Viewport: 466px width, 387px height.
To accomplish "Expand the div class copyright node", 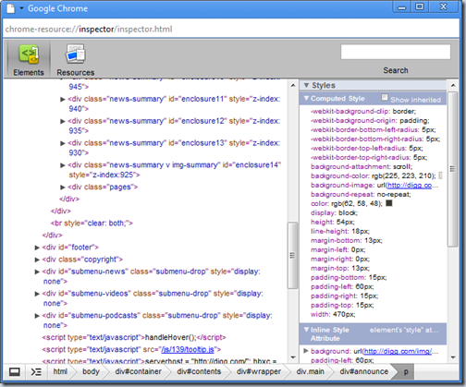I will click(37, 260).
